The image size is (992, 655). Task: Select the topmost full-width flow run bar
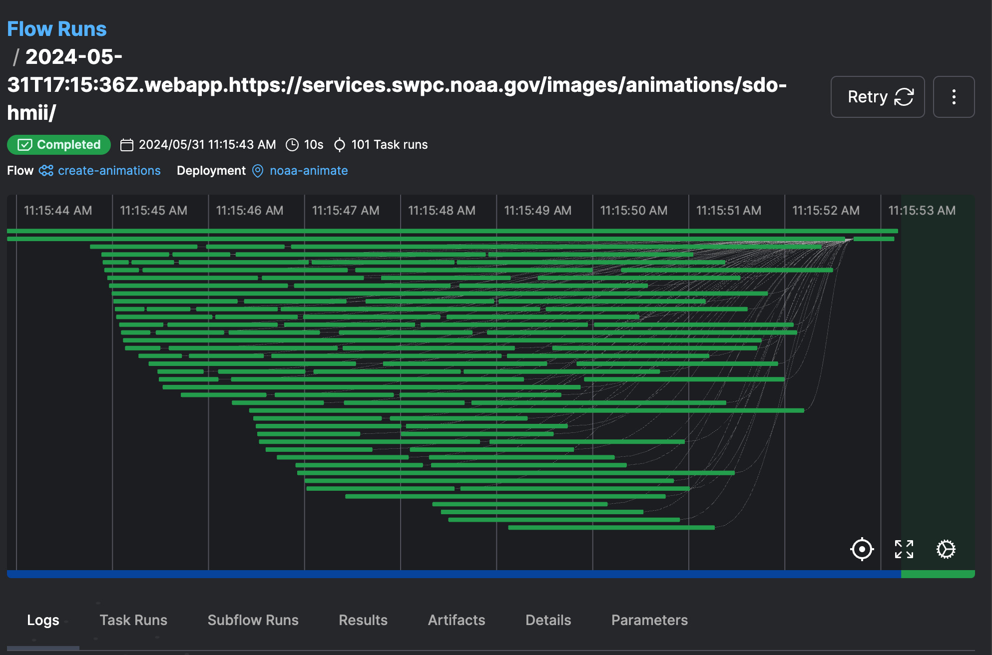[x=453, y=231]
